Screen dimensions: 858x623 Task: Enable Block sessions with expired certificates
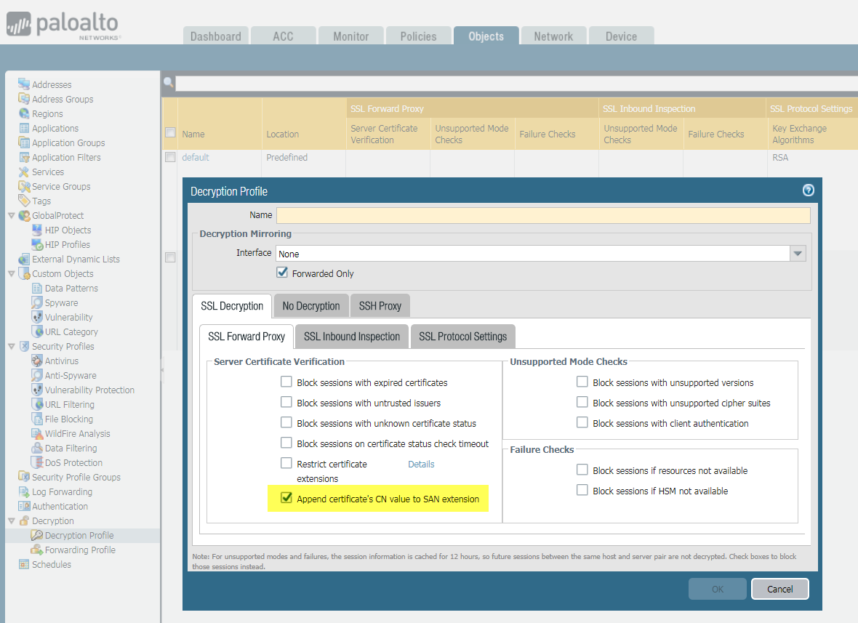pyautogui.click(x=286, y=382)
